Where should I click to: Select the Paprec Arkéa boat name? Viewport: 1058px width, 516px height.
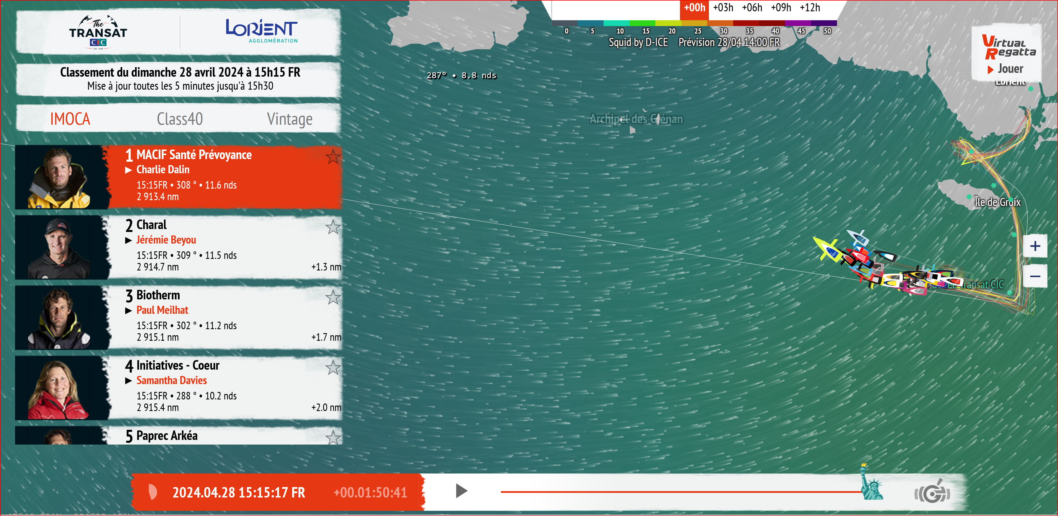[x=167, y=436]
